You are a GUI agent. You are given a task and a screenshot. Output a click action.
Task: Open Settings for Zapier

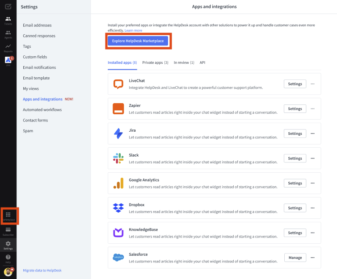295,108
